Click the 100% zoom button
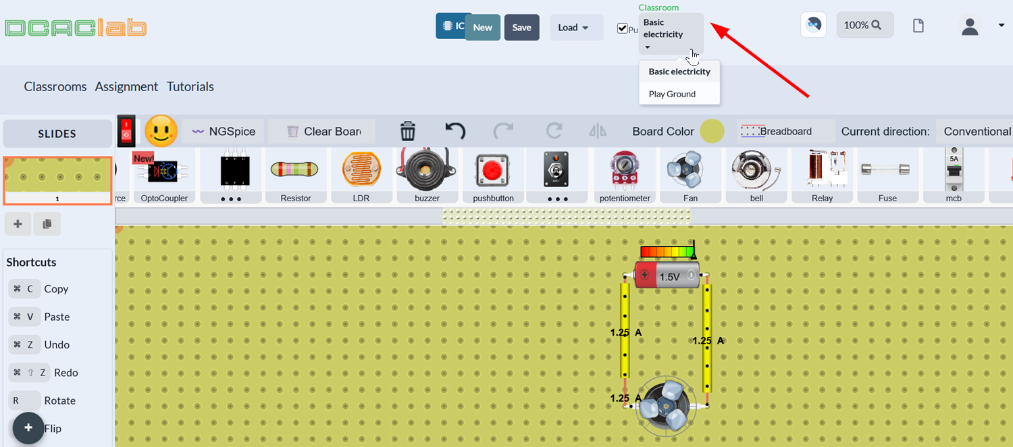 (864, 25)
